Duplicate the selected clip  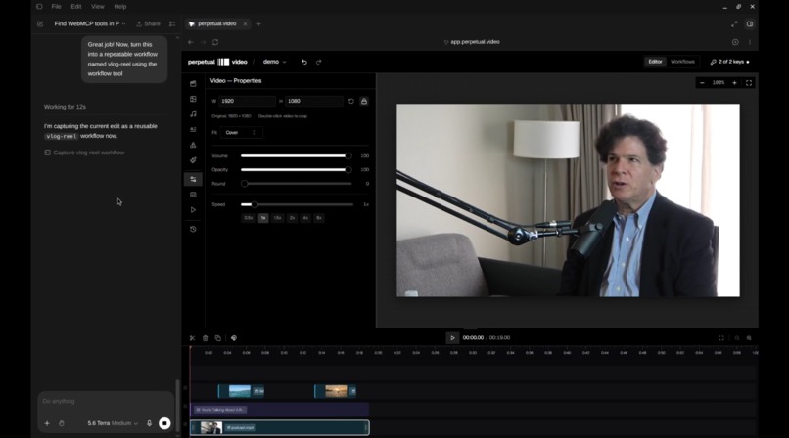(218, 338)
